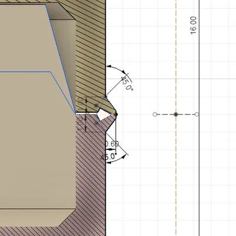
Task: Select the orange dashed vertical centerline
Action: pyautogui.click(x=176, y=118)
